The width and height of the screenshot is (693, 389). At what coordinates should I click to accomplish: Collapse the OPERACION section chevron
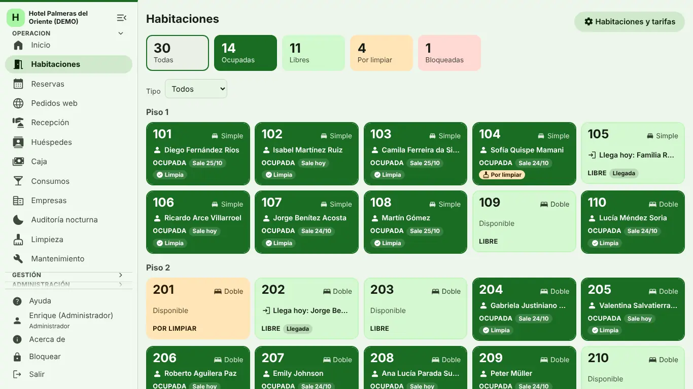[x=121, y=33]
